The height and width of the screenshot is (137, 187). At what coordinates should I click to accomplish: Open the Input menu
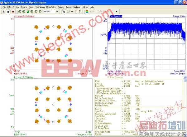(x=31, y=7)
